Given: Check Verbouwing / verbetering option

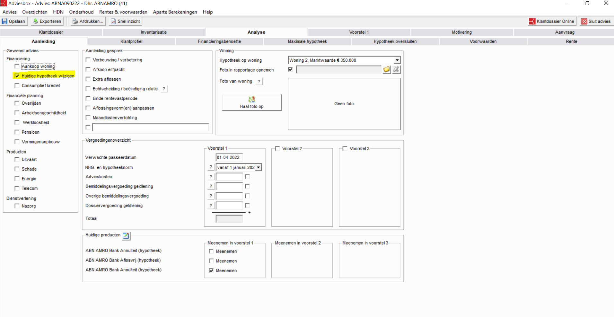Looking at the screenshot, I should click(x=88, y=60).
